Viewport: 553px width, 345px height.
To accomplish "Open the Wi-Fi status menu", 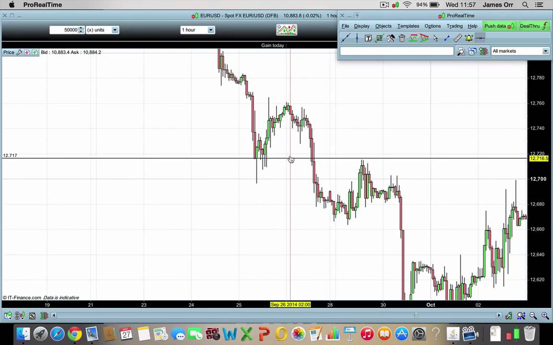I will 408,5.
